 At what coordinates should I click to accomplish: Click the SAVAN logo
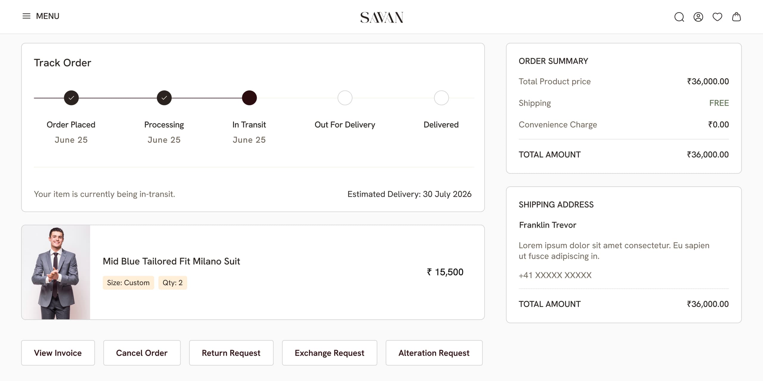point(382,17)
